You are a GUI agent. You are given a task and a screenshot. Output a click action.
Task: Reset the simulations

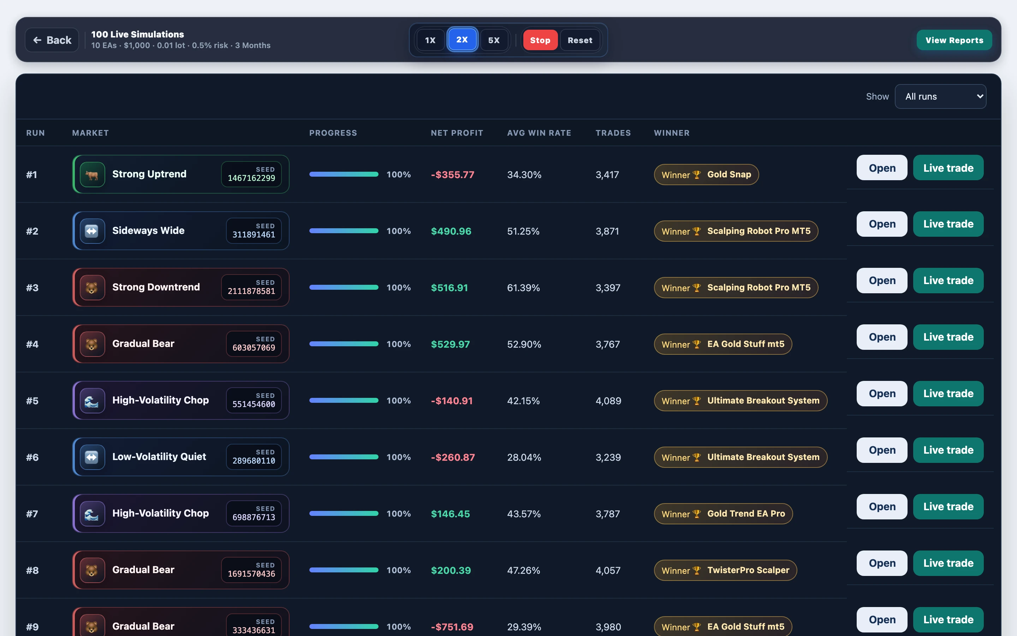(580, 40)
